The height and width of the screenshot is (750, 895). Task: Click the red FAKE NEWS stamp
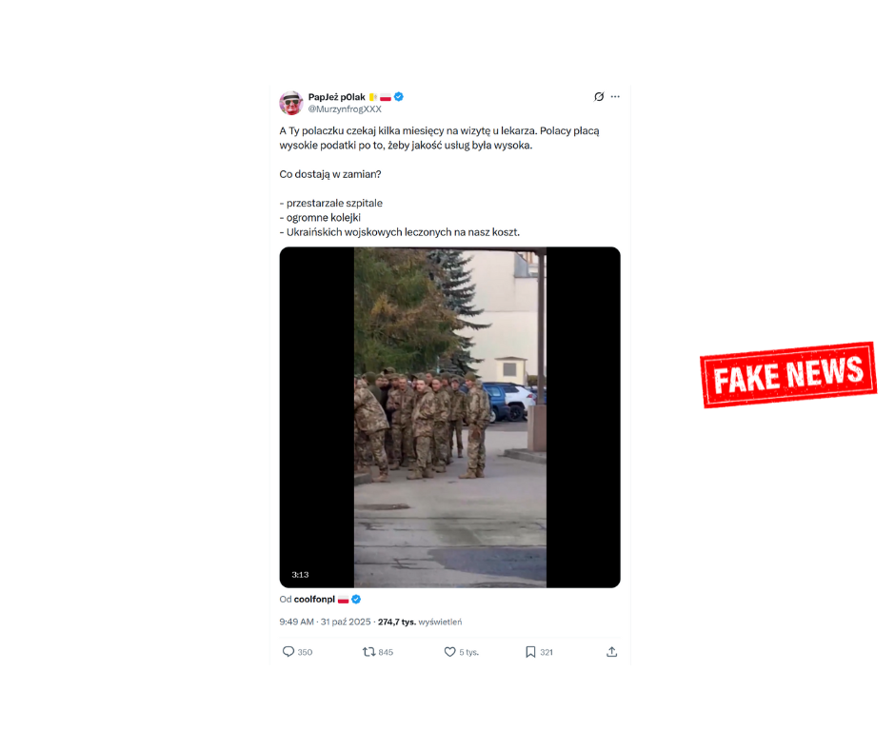tap(787, 374)
